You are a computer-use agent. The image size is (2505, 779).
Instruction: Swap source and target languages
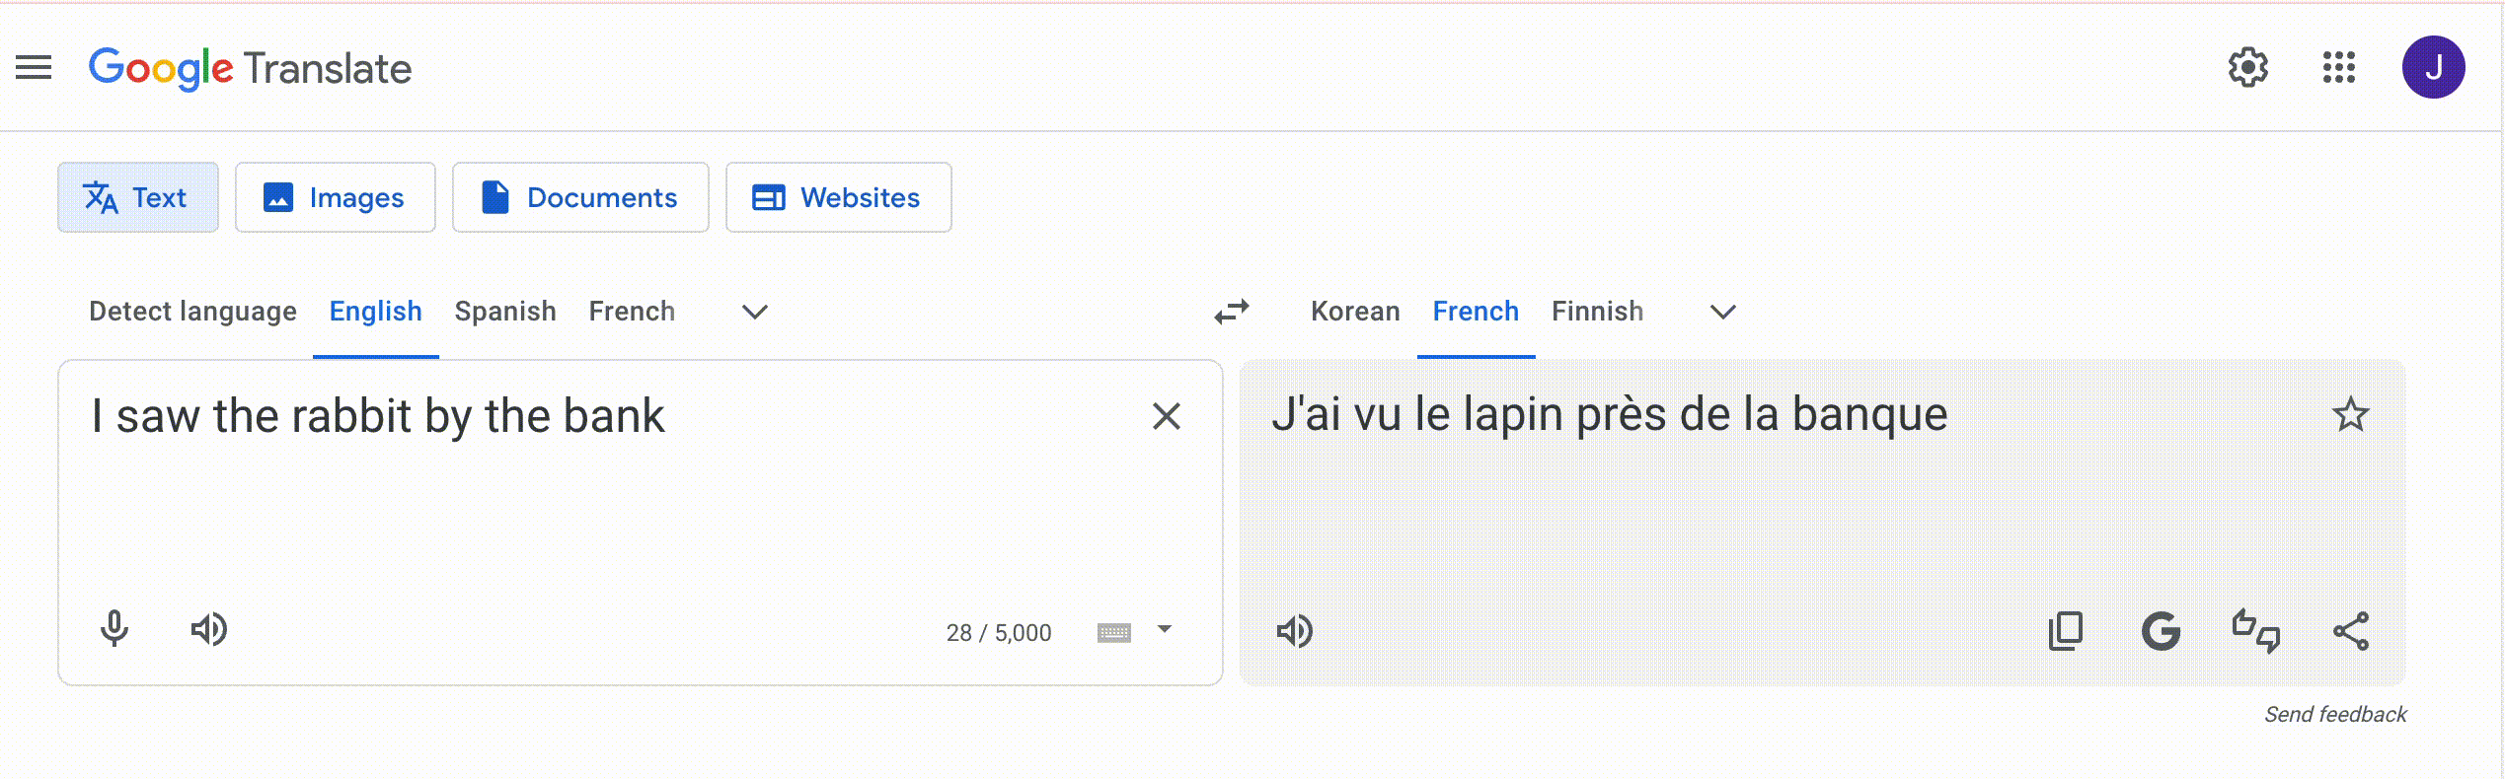[x=1231, y=312]
